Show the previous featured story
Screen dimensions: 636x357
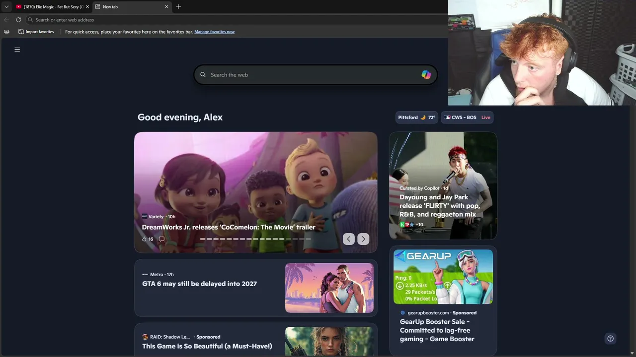click(x=349, y=239)
